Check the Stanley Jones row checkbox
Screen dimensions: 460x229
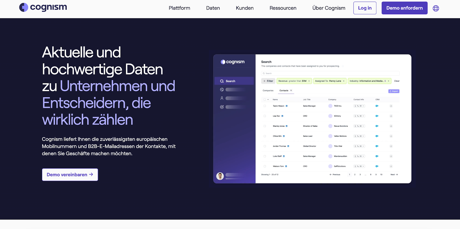click(265, 126)
